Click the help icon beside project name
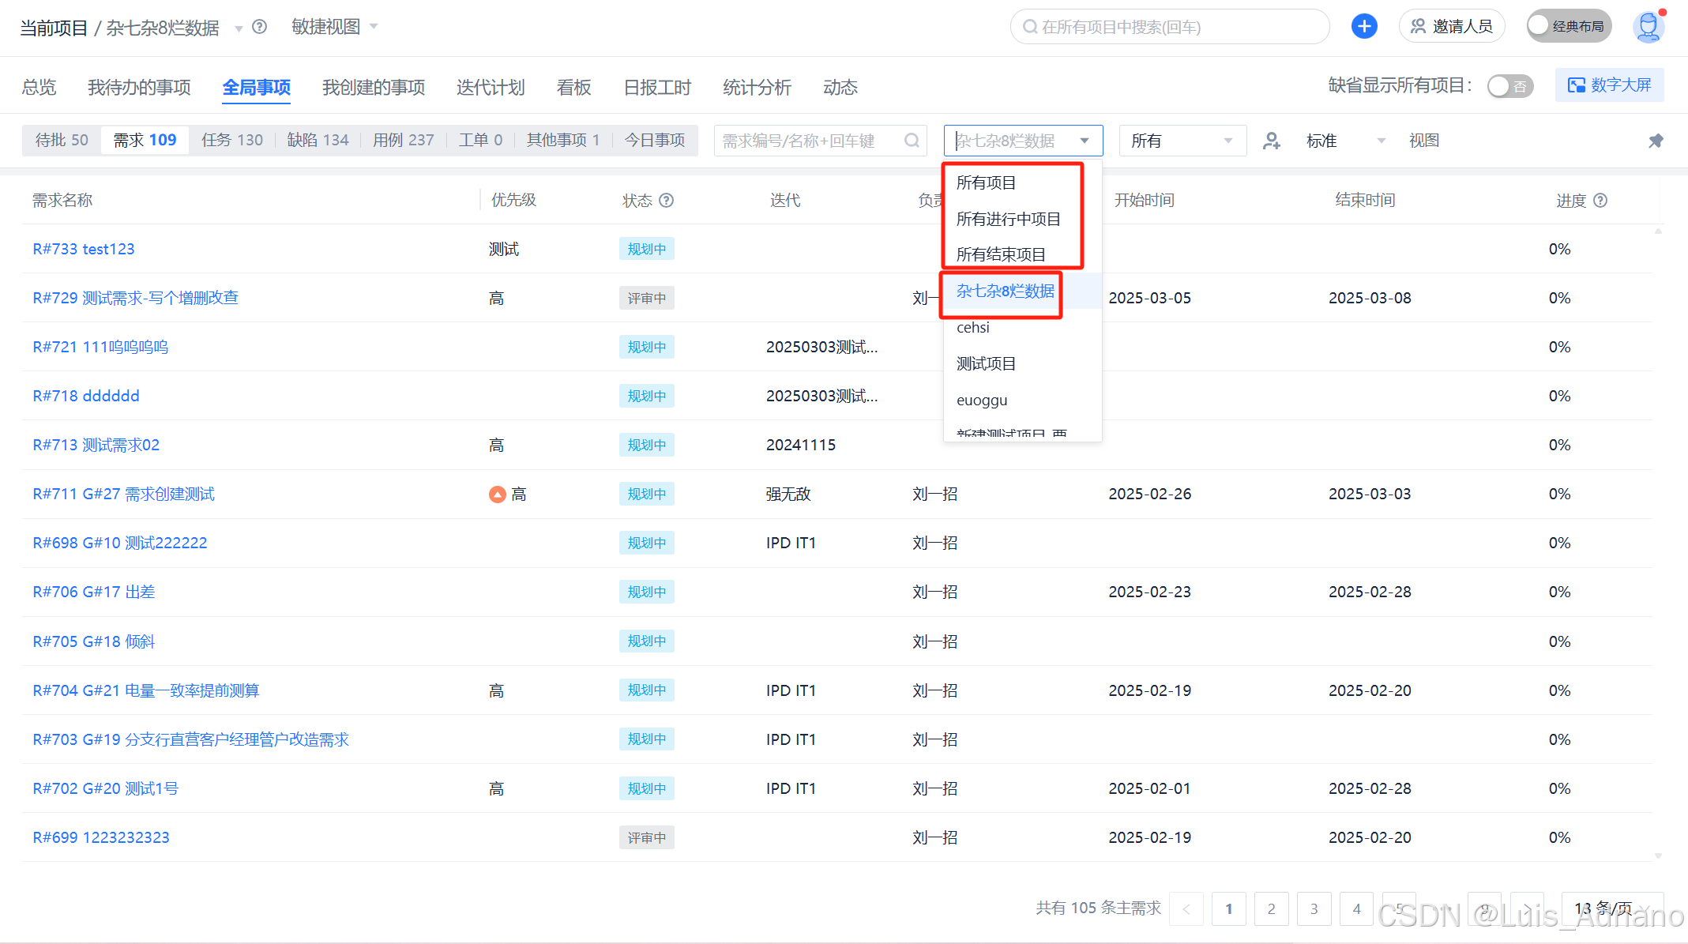This screenshot has width=1688, height=944. [259, 27]
